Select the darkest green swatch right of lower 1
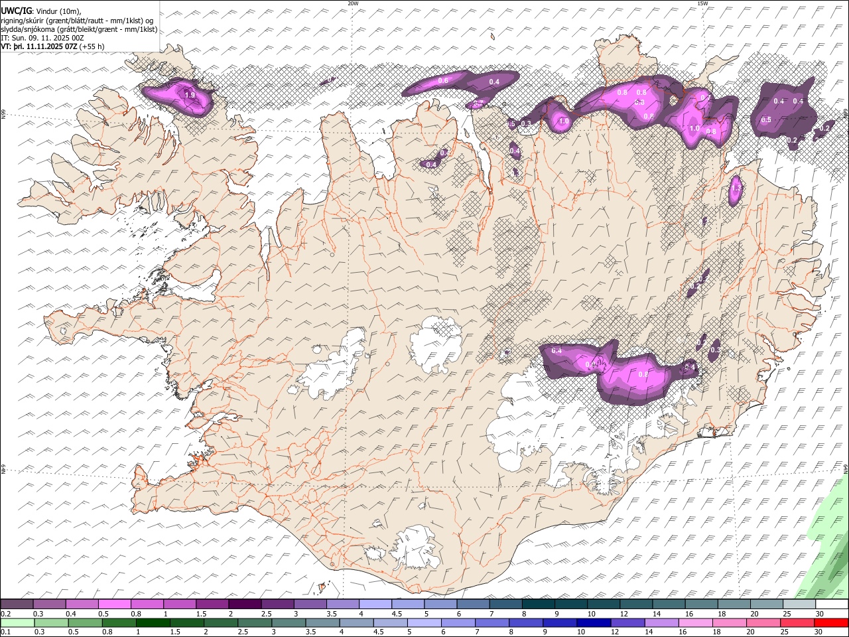The width and height of the screenshot is (849, 637). tap(153, 622)
